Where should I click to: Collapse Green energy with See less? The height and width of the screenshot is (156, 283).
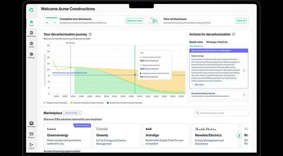tap(198, 85)
